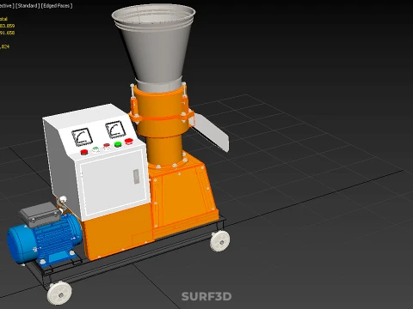This screenshot has height=309, width=413.
Task: Open the [Standard] viewport shading menu
Action: (x=28, y=6)
